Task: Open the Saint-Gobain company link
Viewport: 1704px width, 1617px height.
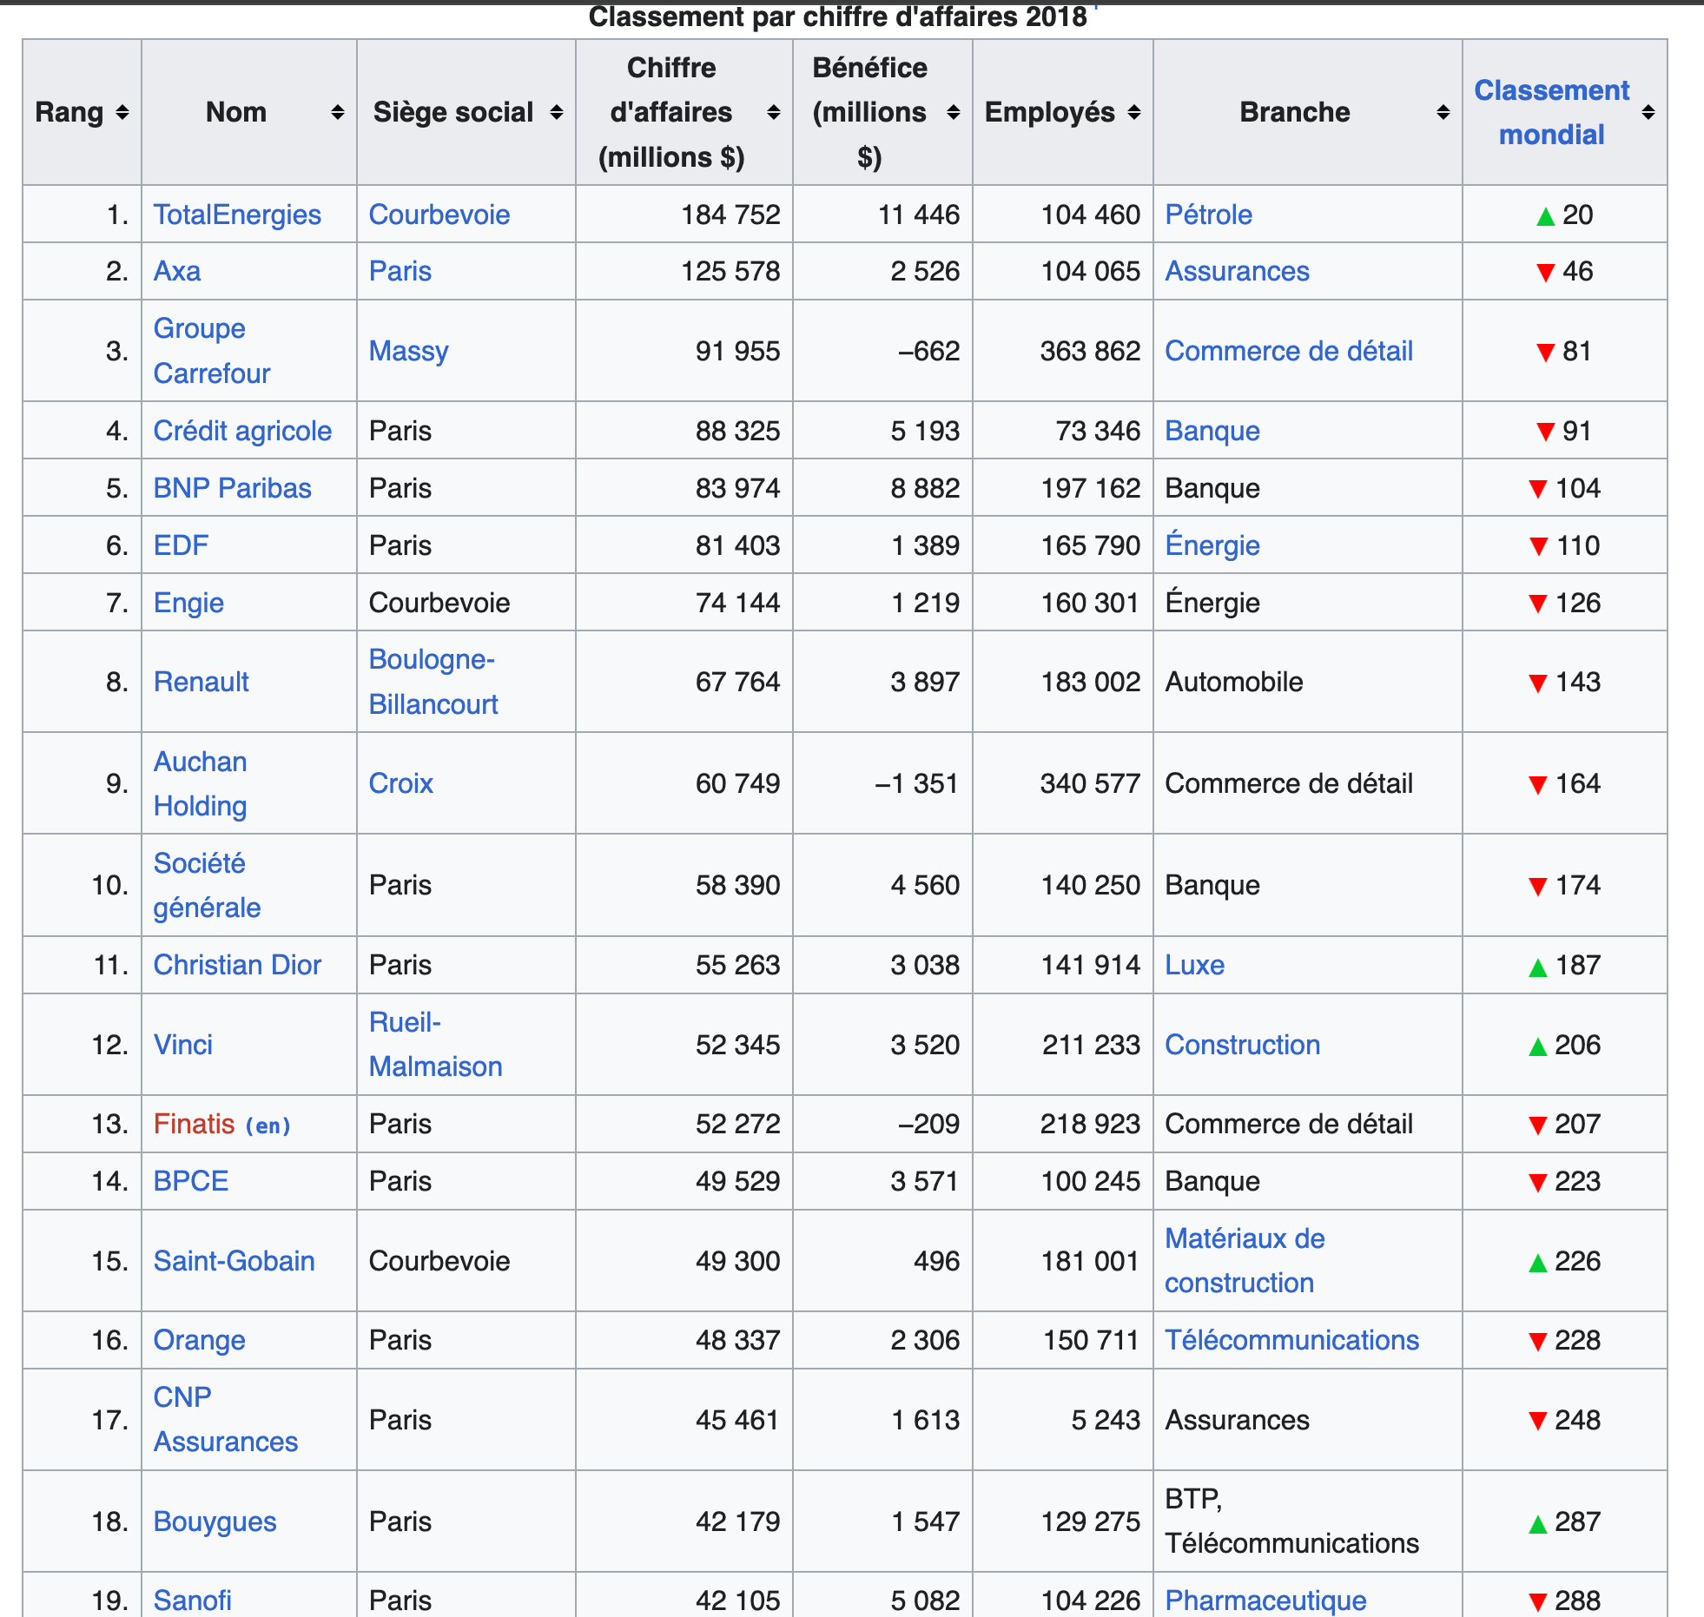Action: [234, 1261]
